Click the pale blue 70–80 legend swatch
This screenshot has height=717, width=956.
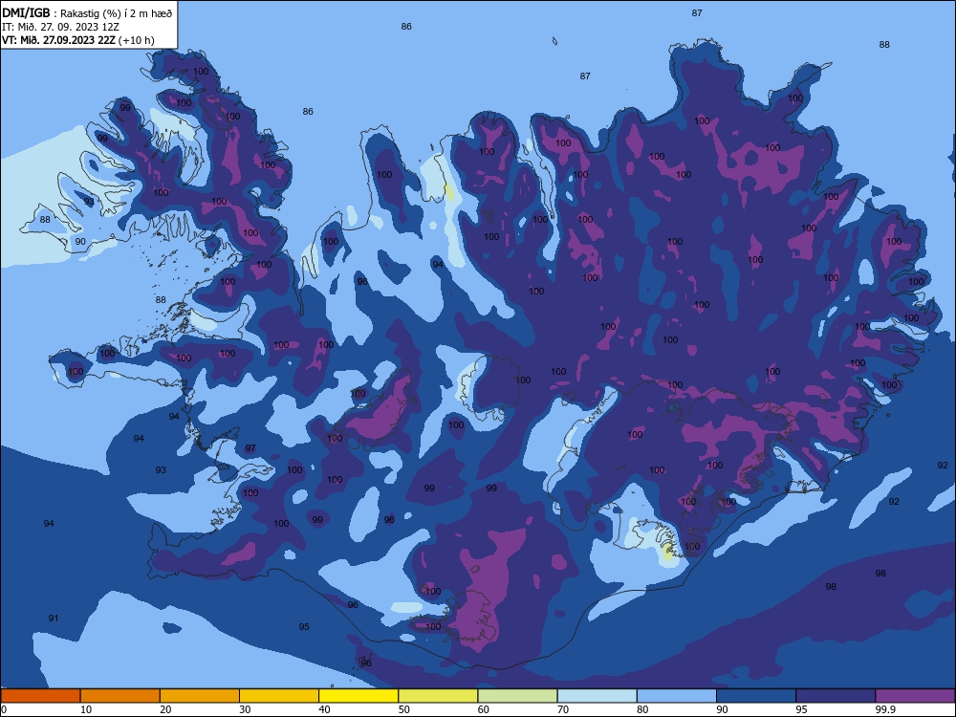[597, 696]
